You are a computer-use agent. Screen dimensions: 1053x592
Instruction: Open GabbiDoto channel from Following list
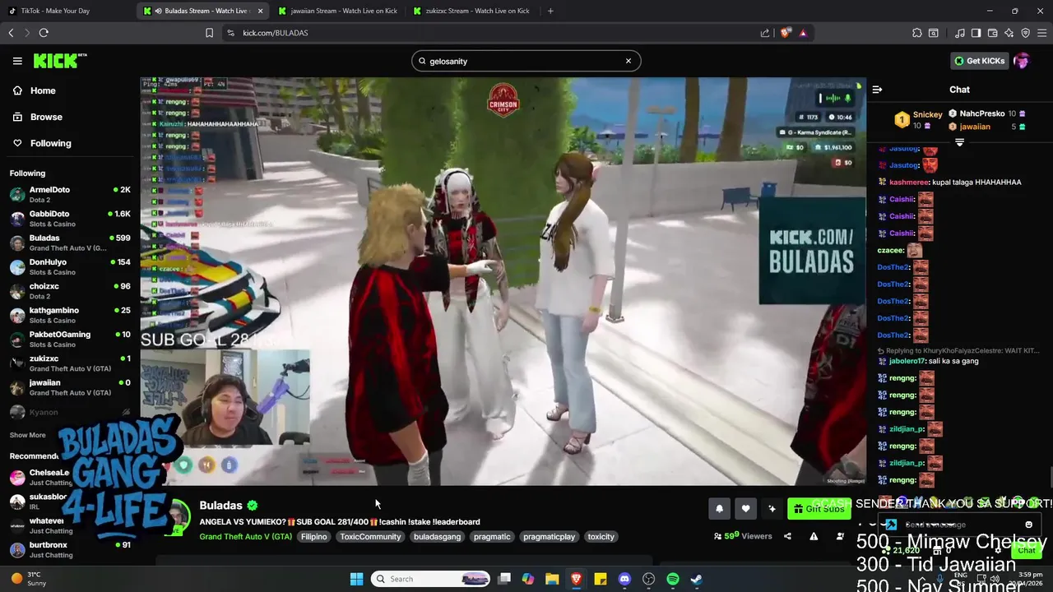point(70,218)
